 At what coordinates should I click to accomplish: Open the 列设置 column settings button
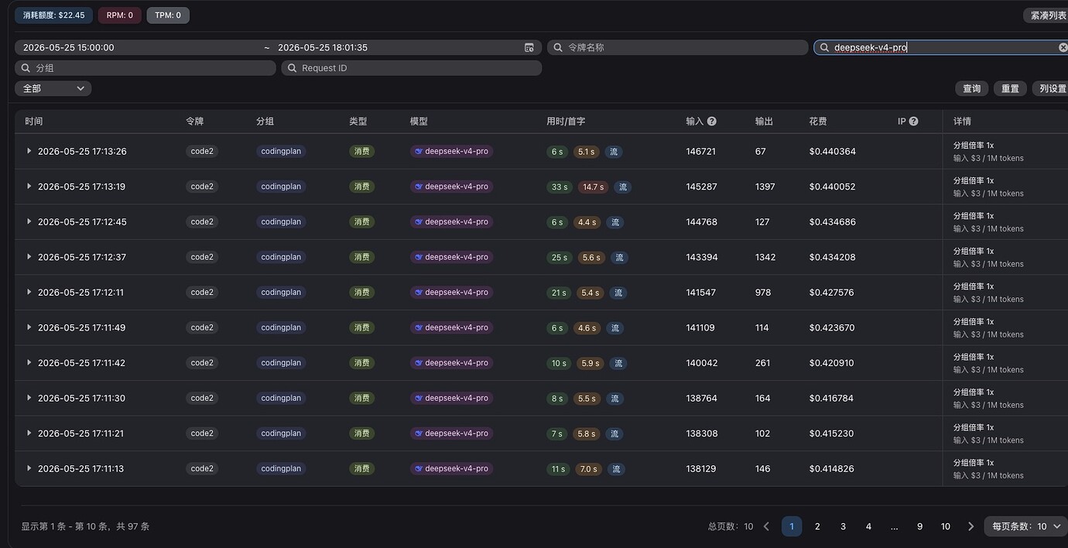pyautogui.click(x=1051, y=88)
